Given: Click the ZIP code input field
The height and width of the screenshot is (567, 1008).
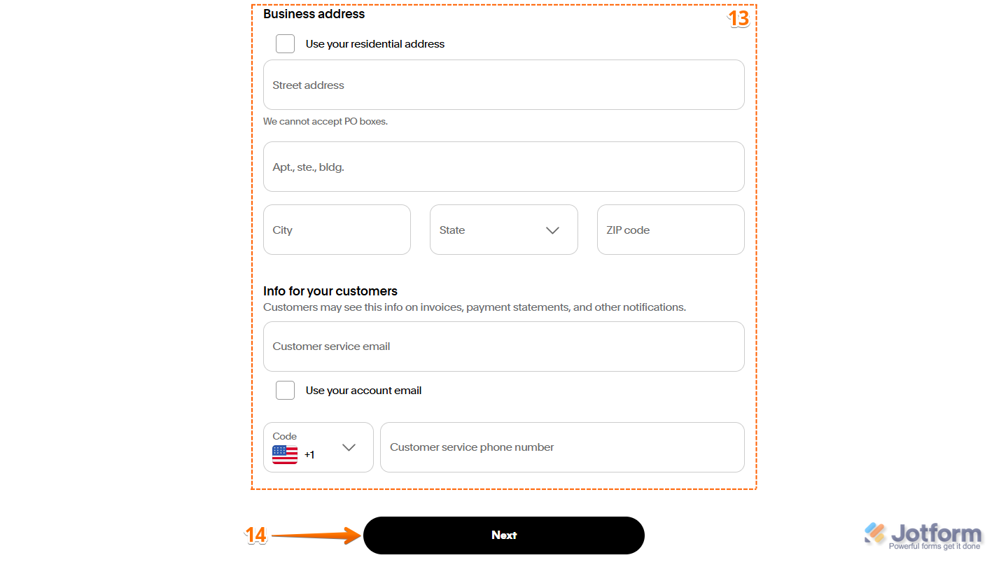Looking at the screenshot, I should (x=670, y=230).
